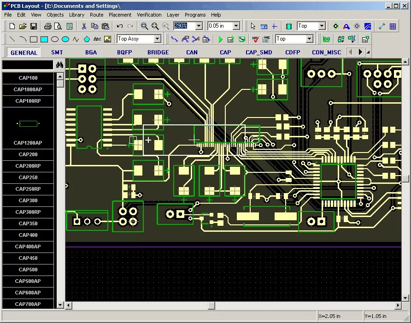The height and width of the screenshot is (323, 411).
Task: Open placement setup icon on toolbar end
Action: pyautogui.click(x=365, y=39)
